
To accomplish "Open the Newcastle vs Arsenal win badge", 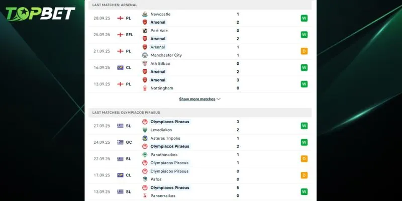I will (x=304, y=18).
